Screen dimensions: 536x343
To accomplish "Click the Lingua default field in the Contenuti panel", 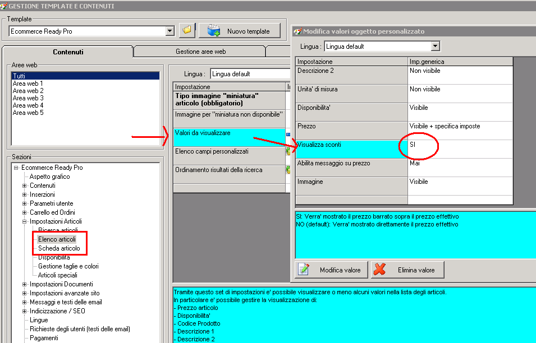I will point(250,74).
